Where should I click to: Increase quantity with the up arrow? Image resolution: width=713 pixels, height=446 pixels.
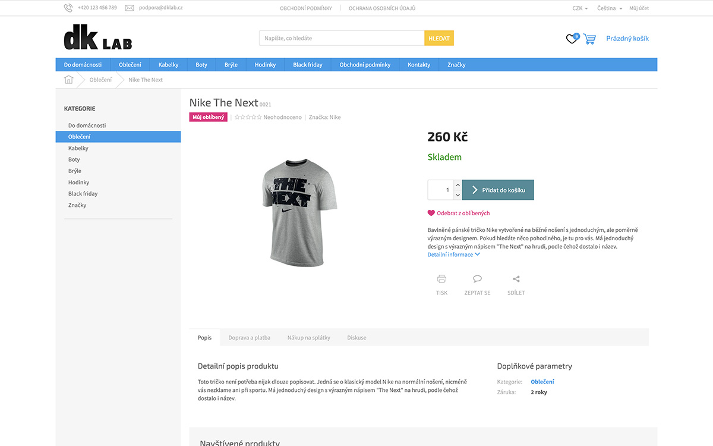pos(458,185)
